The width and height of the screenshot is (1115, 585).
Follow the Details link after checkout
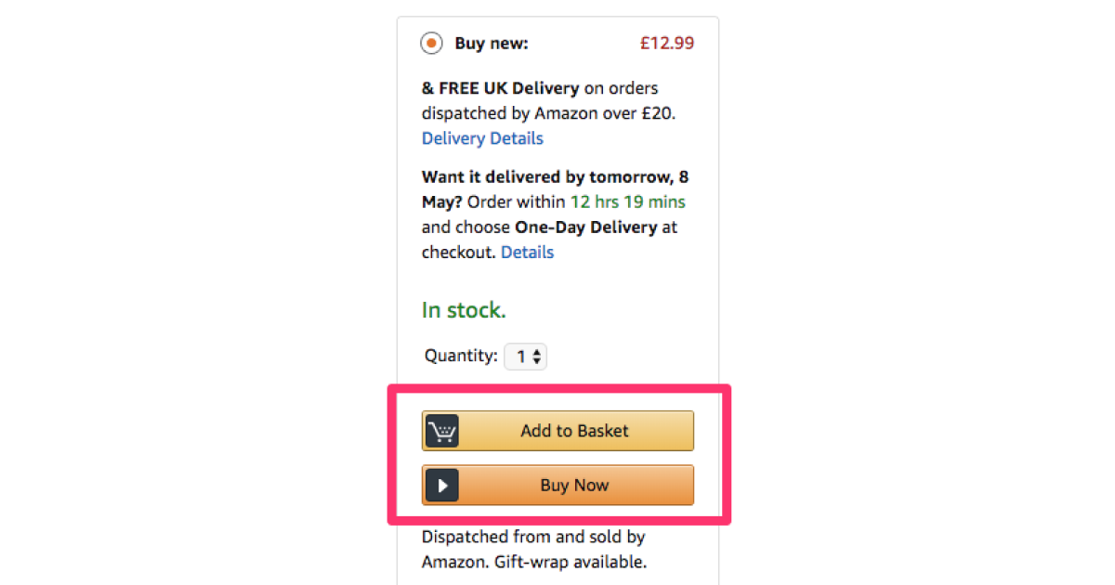pyautogui.click(x=527, y=252)
